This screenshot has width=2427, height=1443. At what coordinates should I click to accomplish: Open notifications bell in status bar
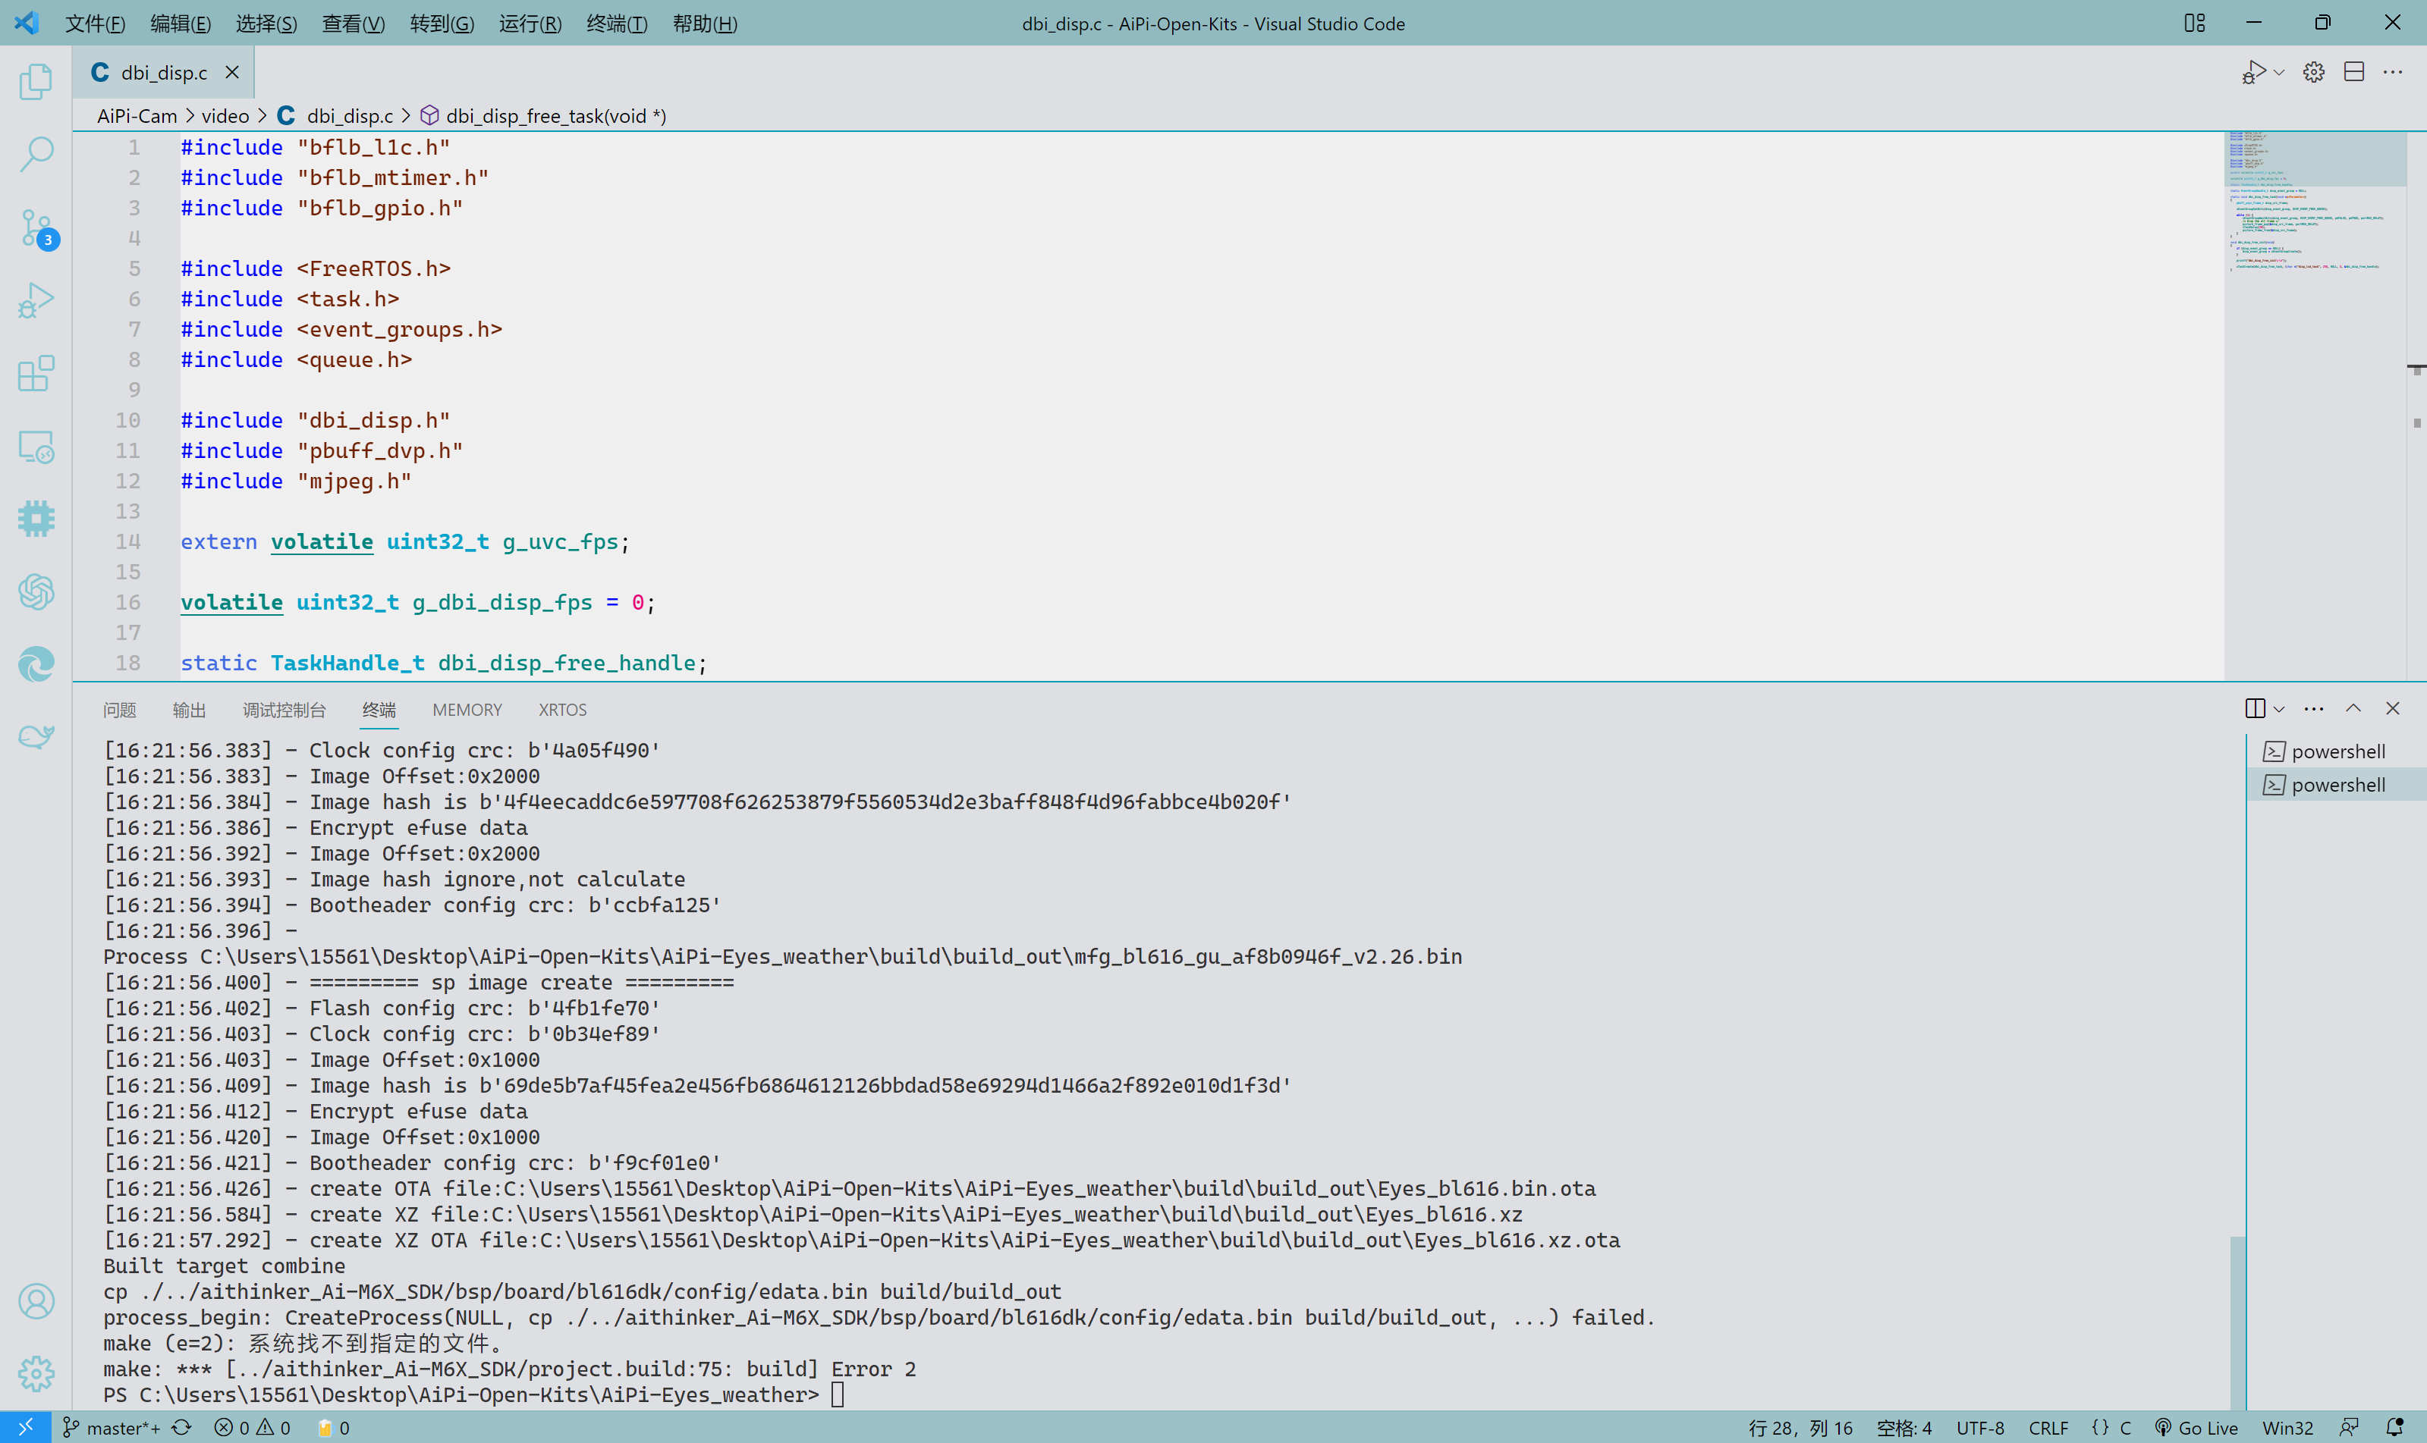pos(2395,1427)
